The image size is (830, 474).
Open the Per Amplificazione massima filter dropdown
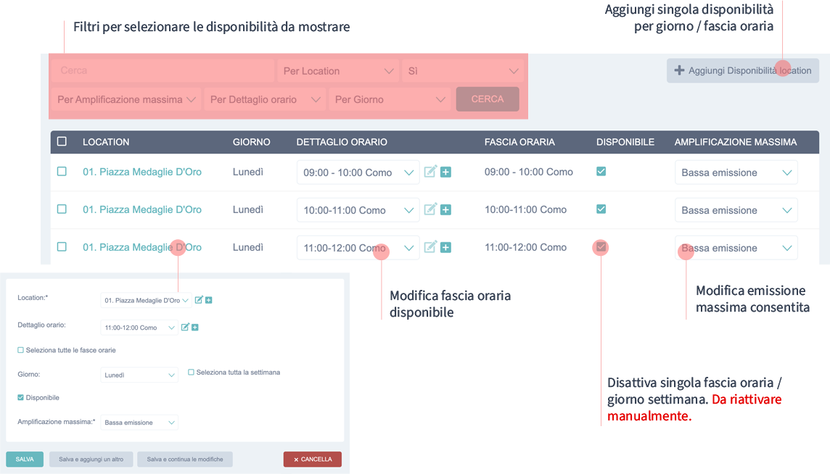tap(126, 99)
